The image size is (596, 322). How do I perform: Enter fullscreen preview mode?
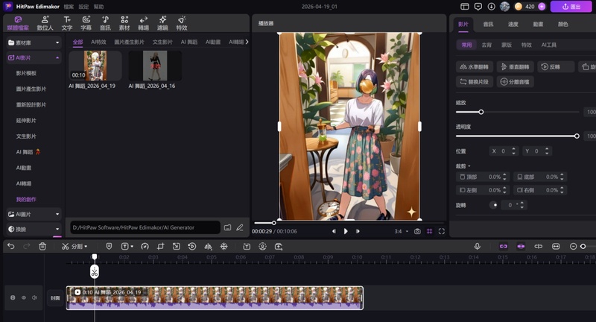(441, 231)
